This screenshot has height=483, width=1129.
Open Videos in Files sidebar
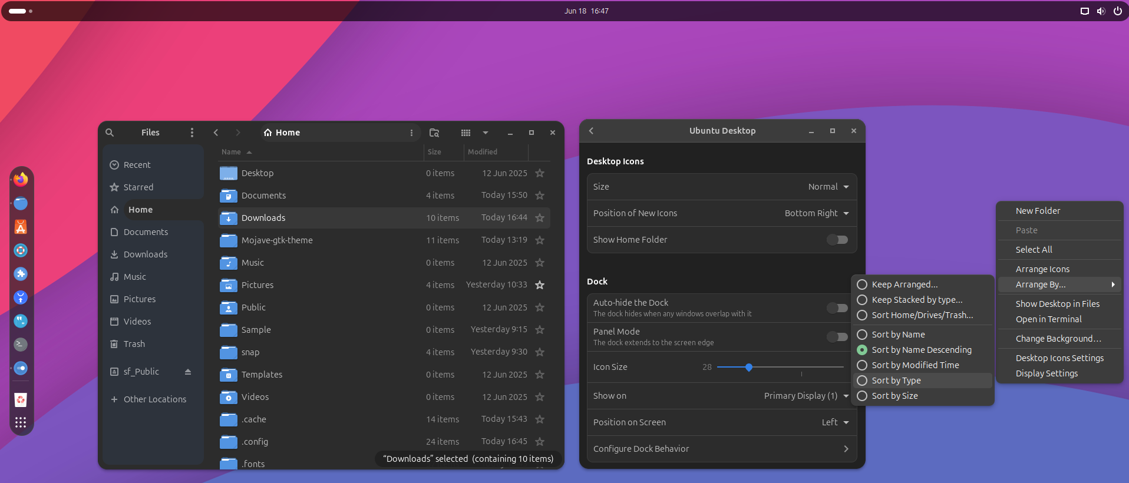tap(153, 322)
